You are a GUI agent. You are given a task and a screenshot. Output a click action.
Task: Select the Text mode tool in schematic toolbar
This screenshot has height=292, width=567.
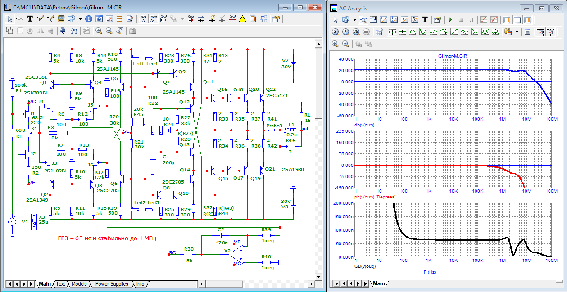[x=30, y=19]
